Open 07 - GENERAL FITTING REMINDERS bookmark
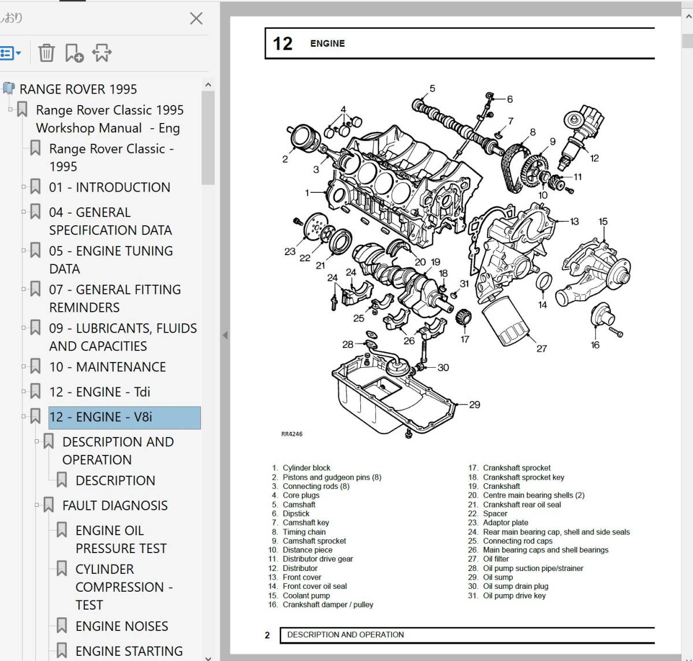 115,298
